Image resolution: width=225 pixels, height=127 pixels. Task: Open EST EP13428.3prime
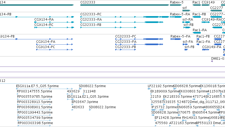pos(168,118)
